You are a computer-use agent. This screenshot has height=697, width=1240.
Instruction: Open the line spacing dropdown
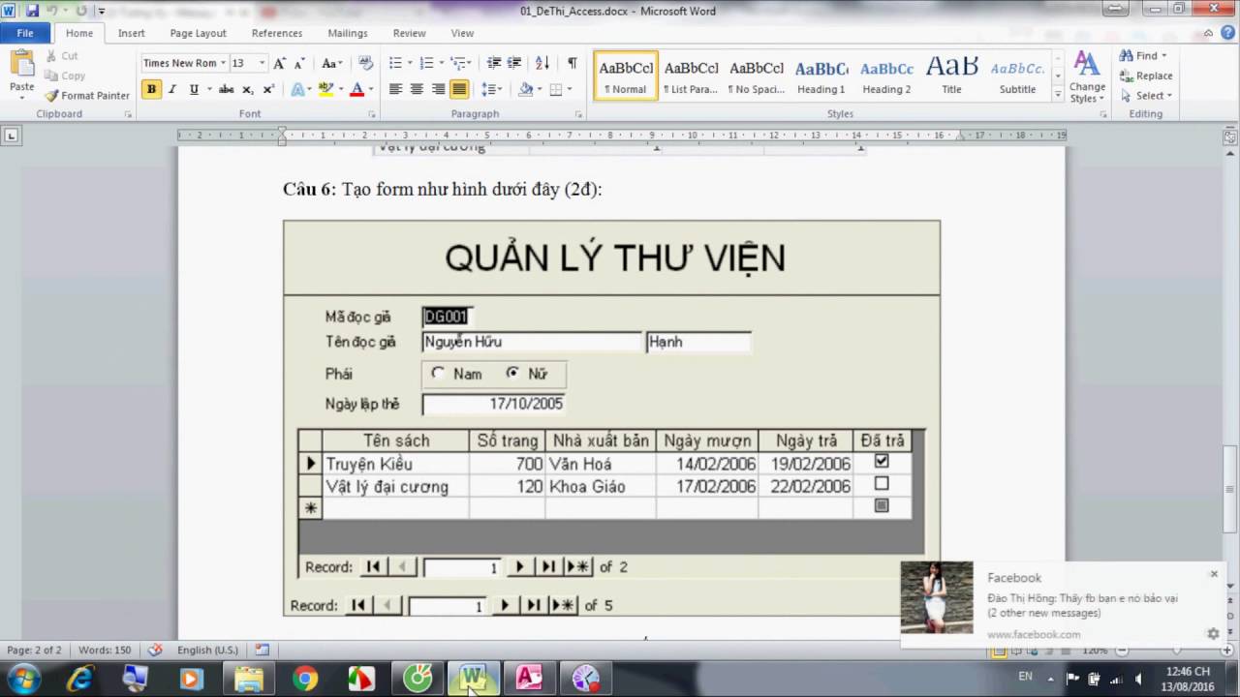492,89
